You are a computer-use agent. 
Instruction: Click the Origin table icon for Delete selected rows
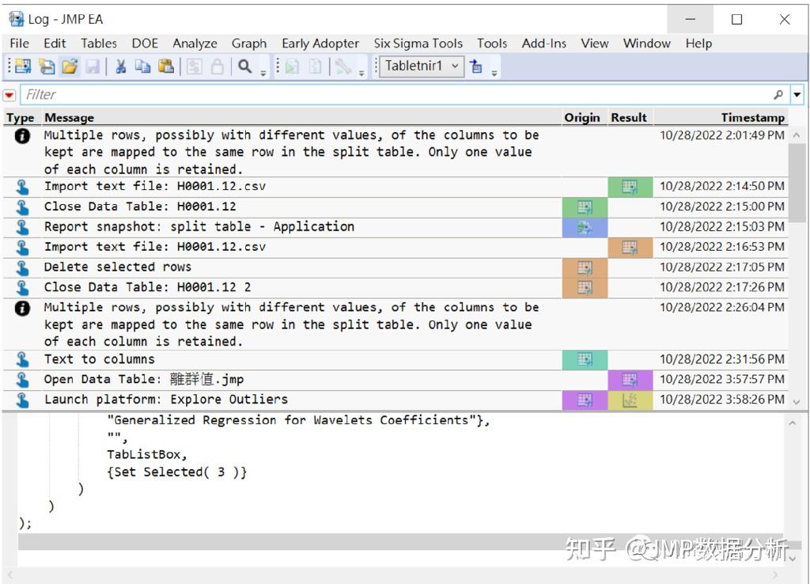click(583, 267)
